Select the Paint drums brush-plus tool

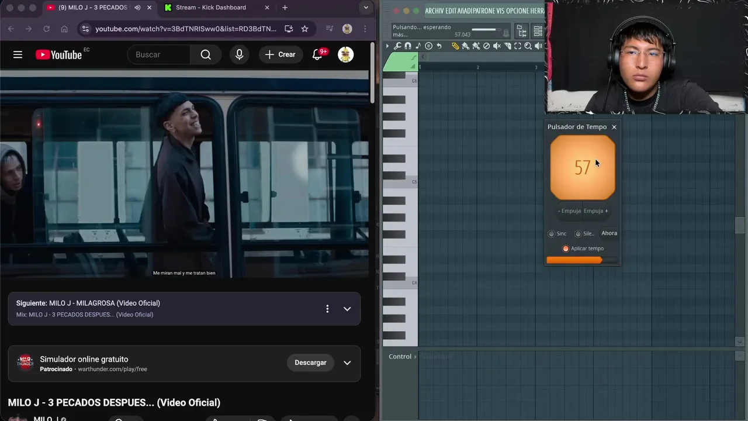476,46
